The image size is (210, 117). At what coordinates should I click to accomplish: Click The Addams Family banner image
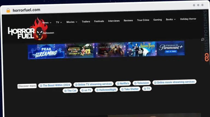pyautogui.click(x=142, y=49)
